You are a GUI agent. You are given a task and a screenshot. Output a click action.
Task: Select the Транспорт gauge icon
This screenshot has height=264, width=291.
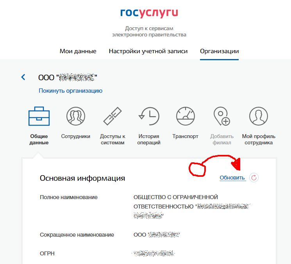(x=186, y=116)
